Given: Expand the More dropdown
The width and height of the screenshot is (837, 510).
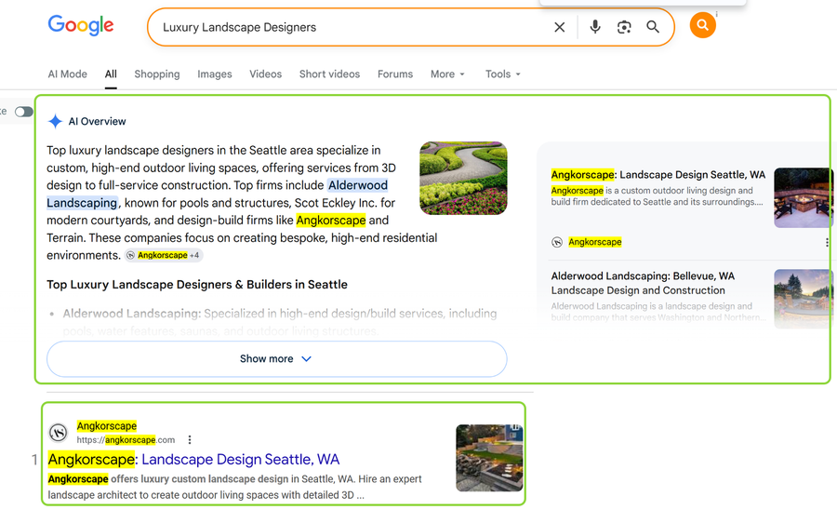Looking at the screenshot, I should [447, 74].
